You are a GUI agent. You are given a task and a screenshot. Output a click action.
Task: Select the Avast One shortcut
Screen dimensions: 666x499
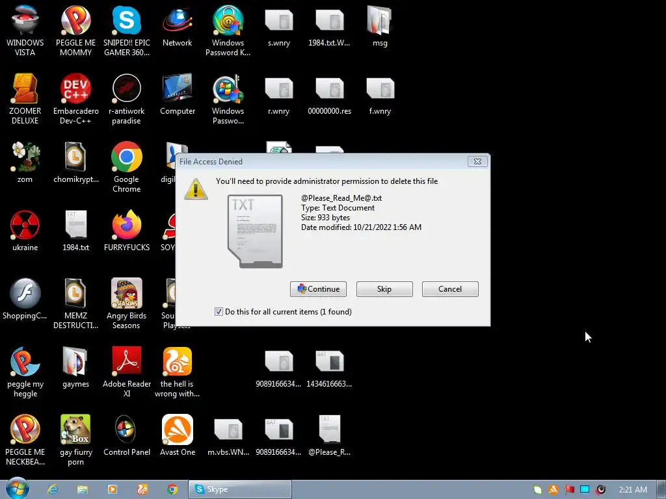pyautogui.click(x=177, y=436)
